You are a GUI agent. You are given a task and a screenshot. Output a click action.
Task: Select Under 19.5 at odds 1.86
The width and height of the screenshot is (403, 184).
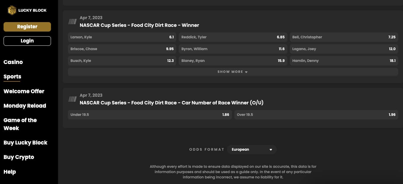(150, 115)
